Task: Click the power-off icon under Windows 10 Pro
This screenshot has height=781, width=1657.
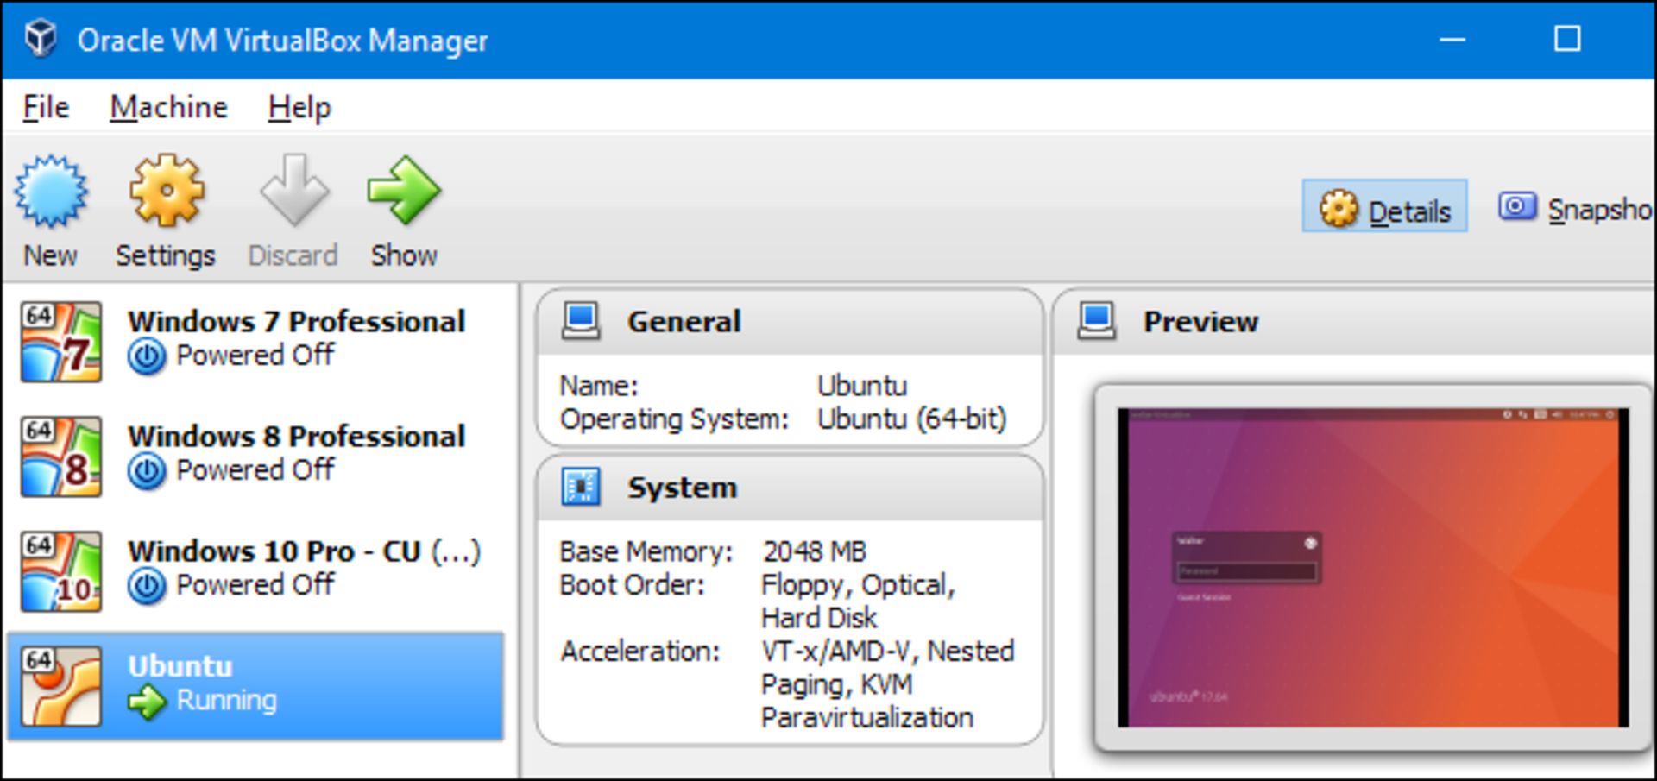Action: 147,586
